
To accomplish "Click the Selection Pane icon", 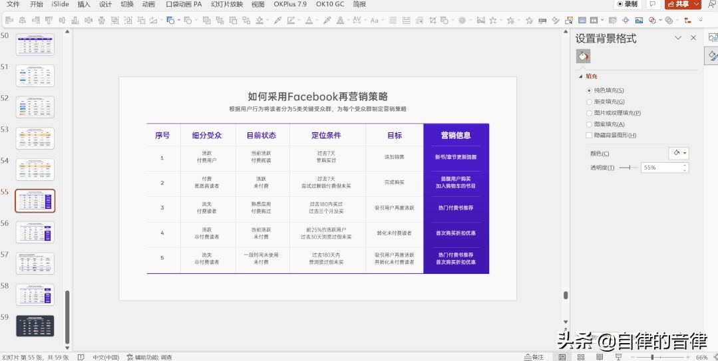I will tap(569, 20).
